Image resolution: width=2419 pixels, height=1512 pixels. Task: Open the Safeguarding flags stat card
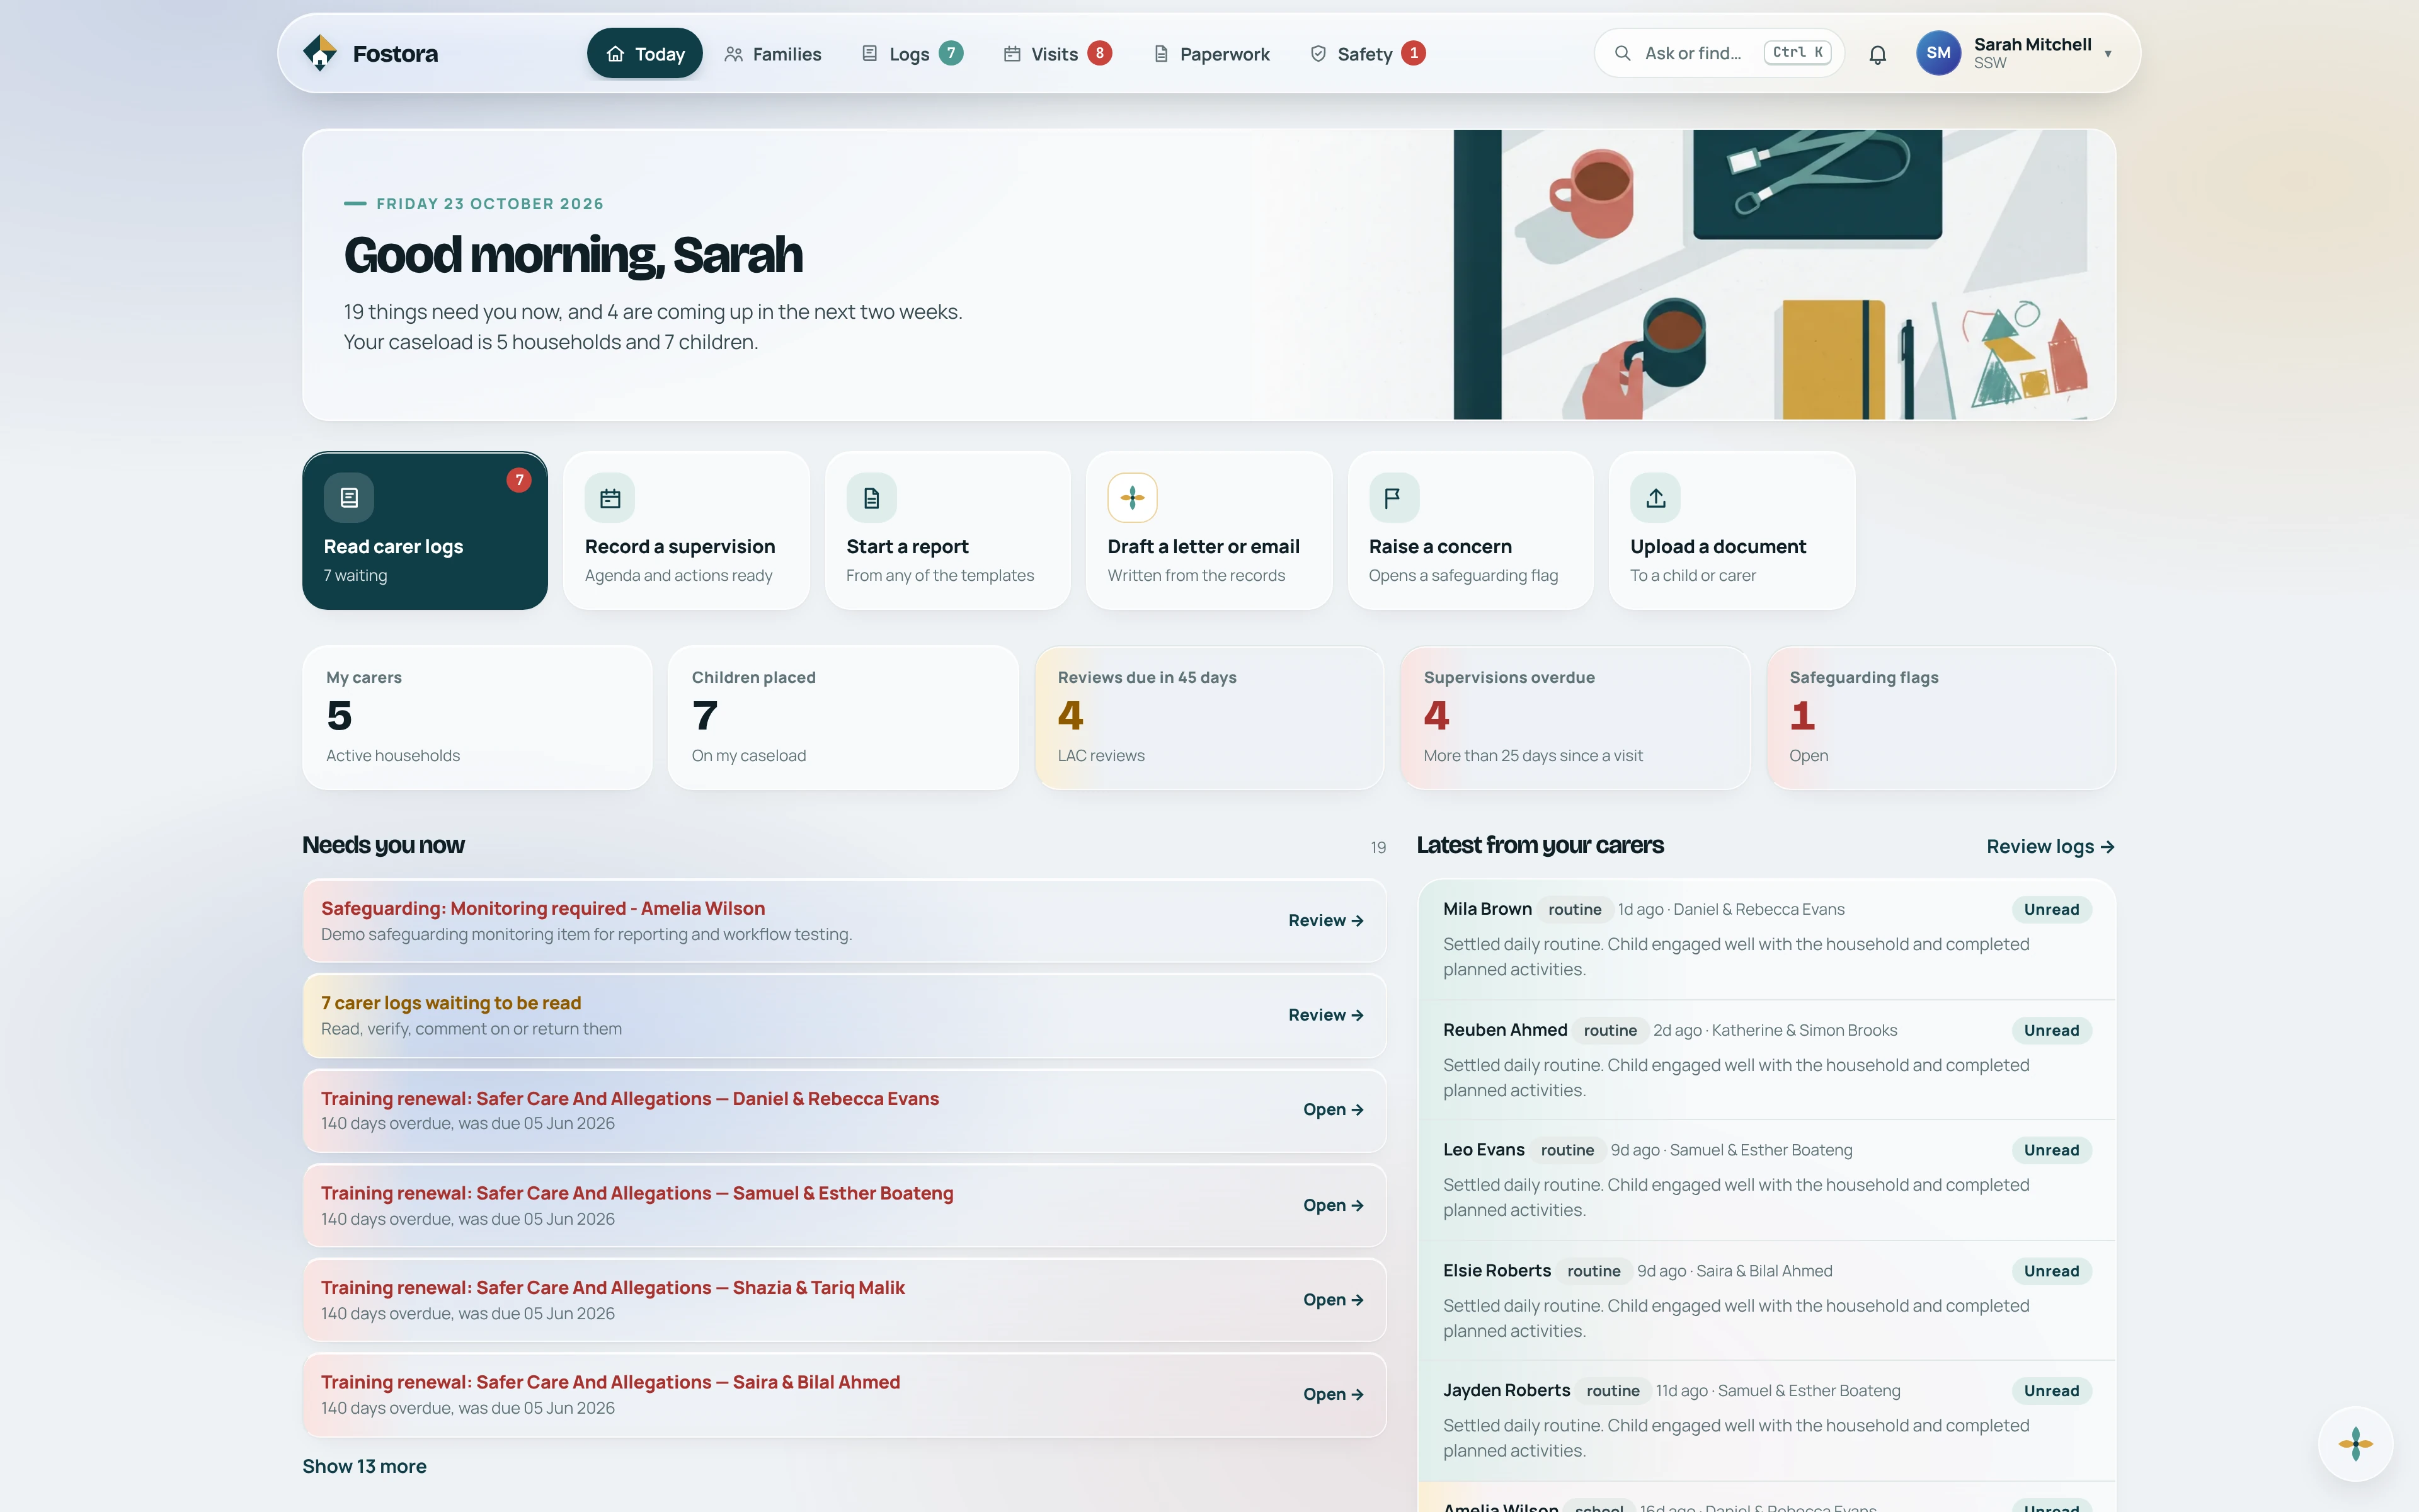click(1940, 717)
